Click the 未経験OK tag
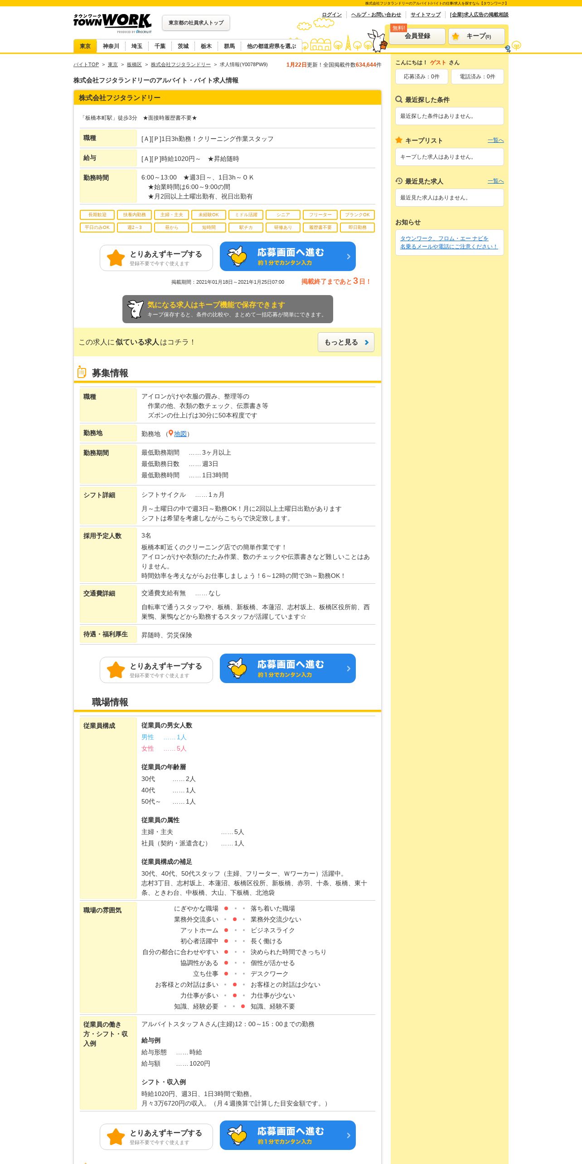 tap(209, 215)
